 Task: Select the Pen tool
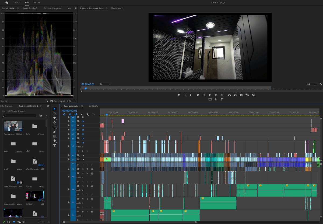point(55,132)
